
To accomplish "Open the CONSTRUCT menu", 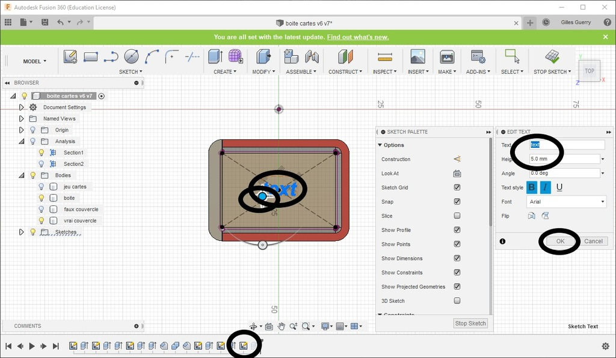I will tap(345, 71).
